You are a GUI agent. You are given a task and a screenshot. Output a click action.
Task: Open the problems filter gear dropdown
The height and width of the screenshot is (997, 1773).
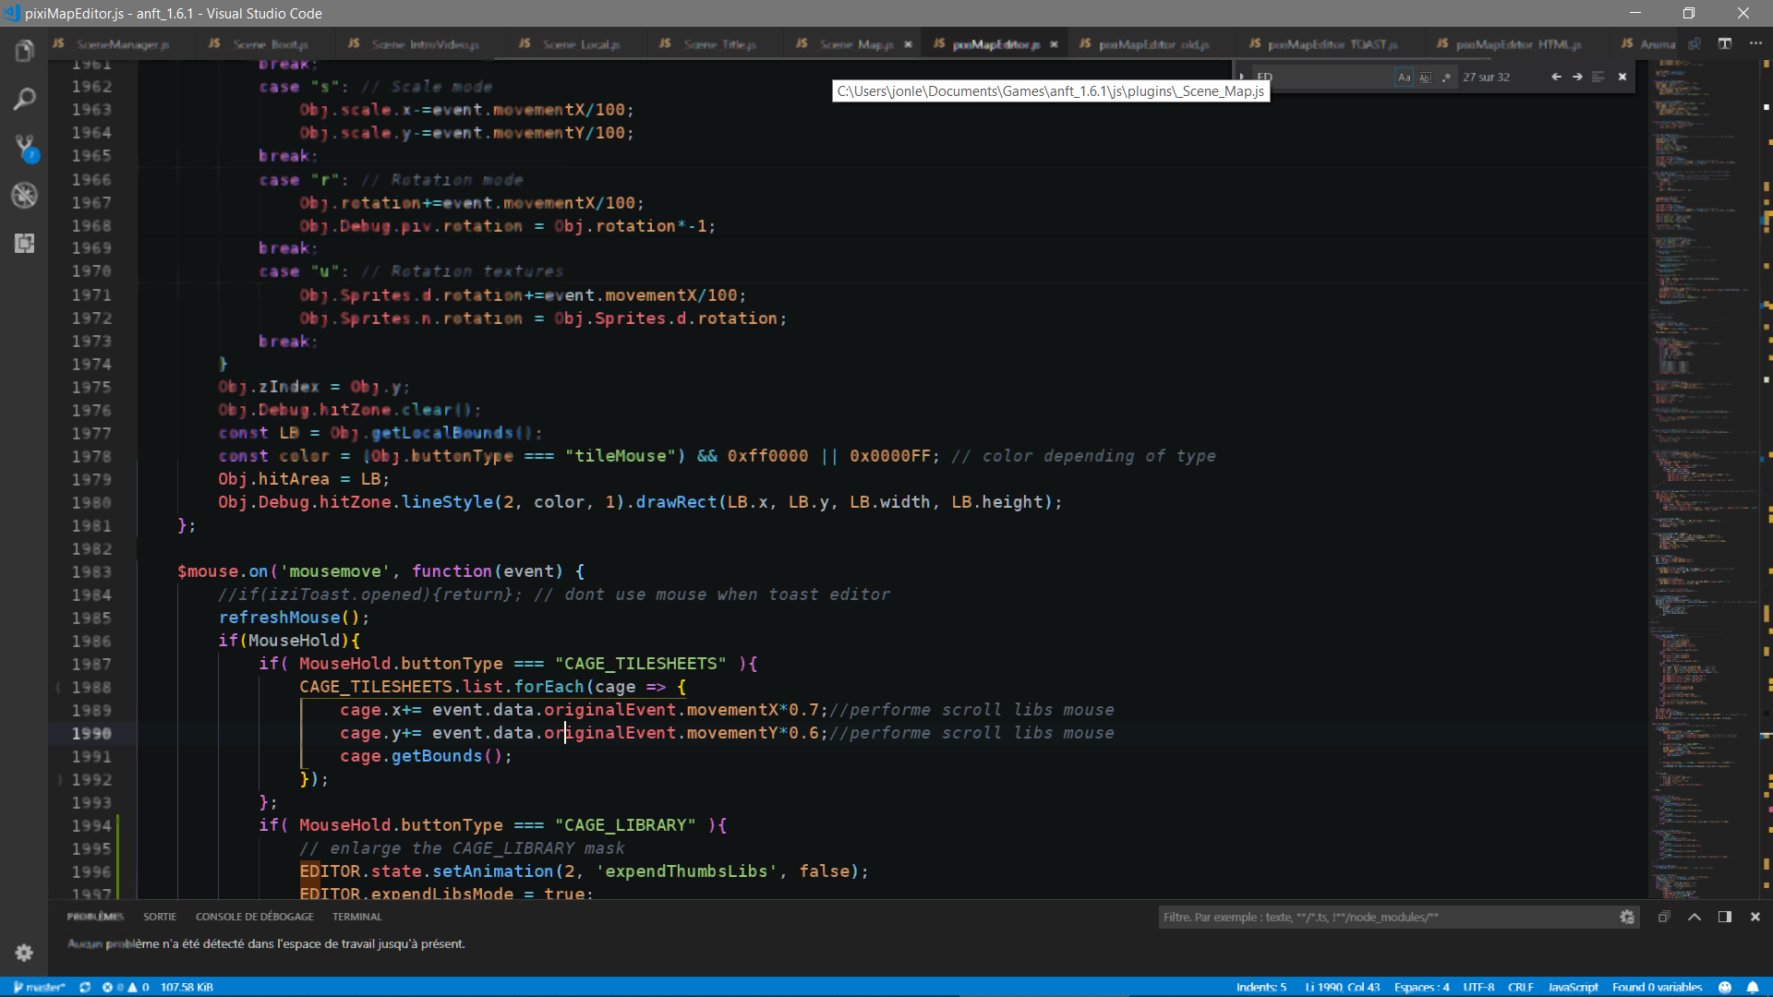click(x=1628, y=917)
